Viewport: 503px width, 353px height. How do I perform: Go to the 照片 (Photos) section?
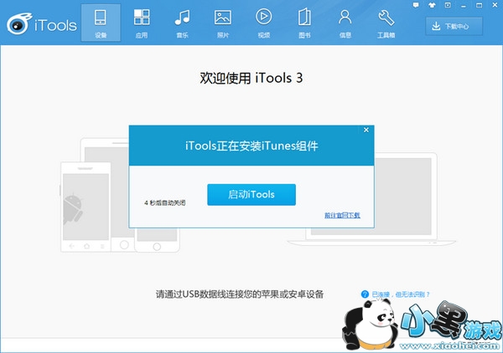(x=223, y=23)
